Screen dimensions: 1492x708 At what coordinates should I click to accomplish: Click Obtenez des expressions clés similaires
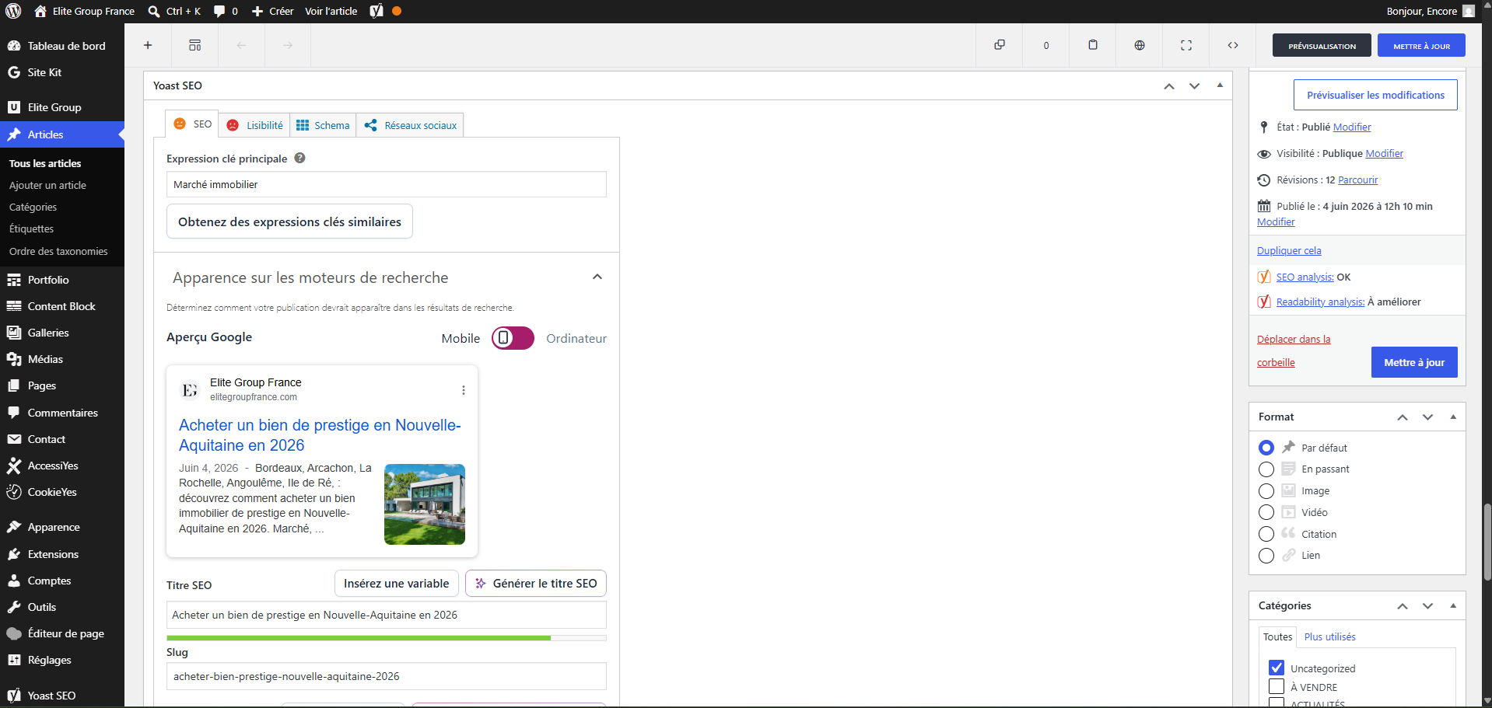click(x=289, y=221)
